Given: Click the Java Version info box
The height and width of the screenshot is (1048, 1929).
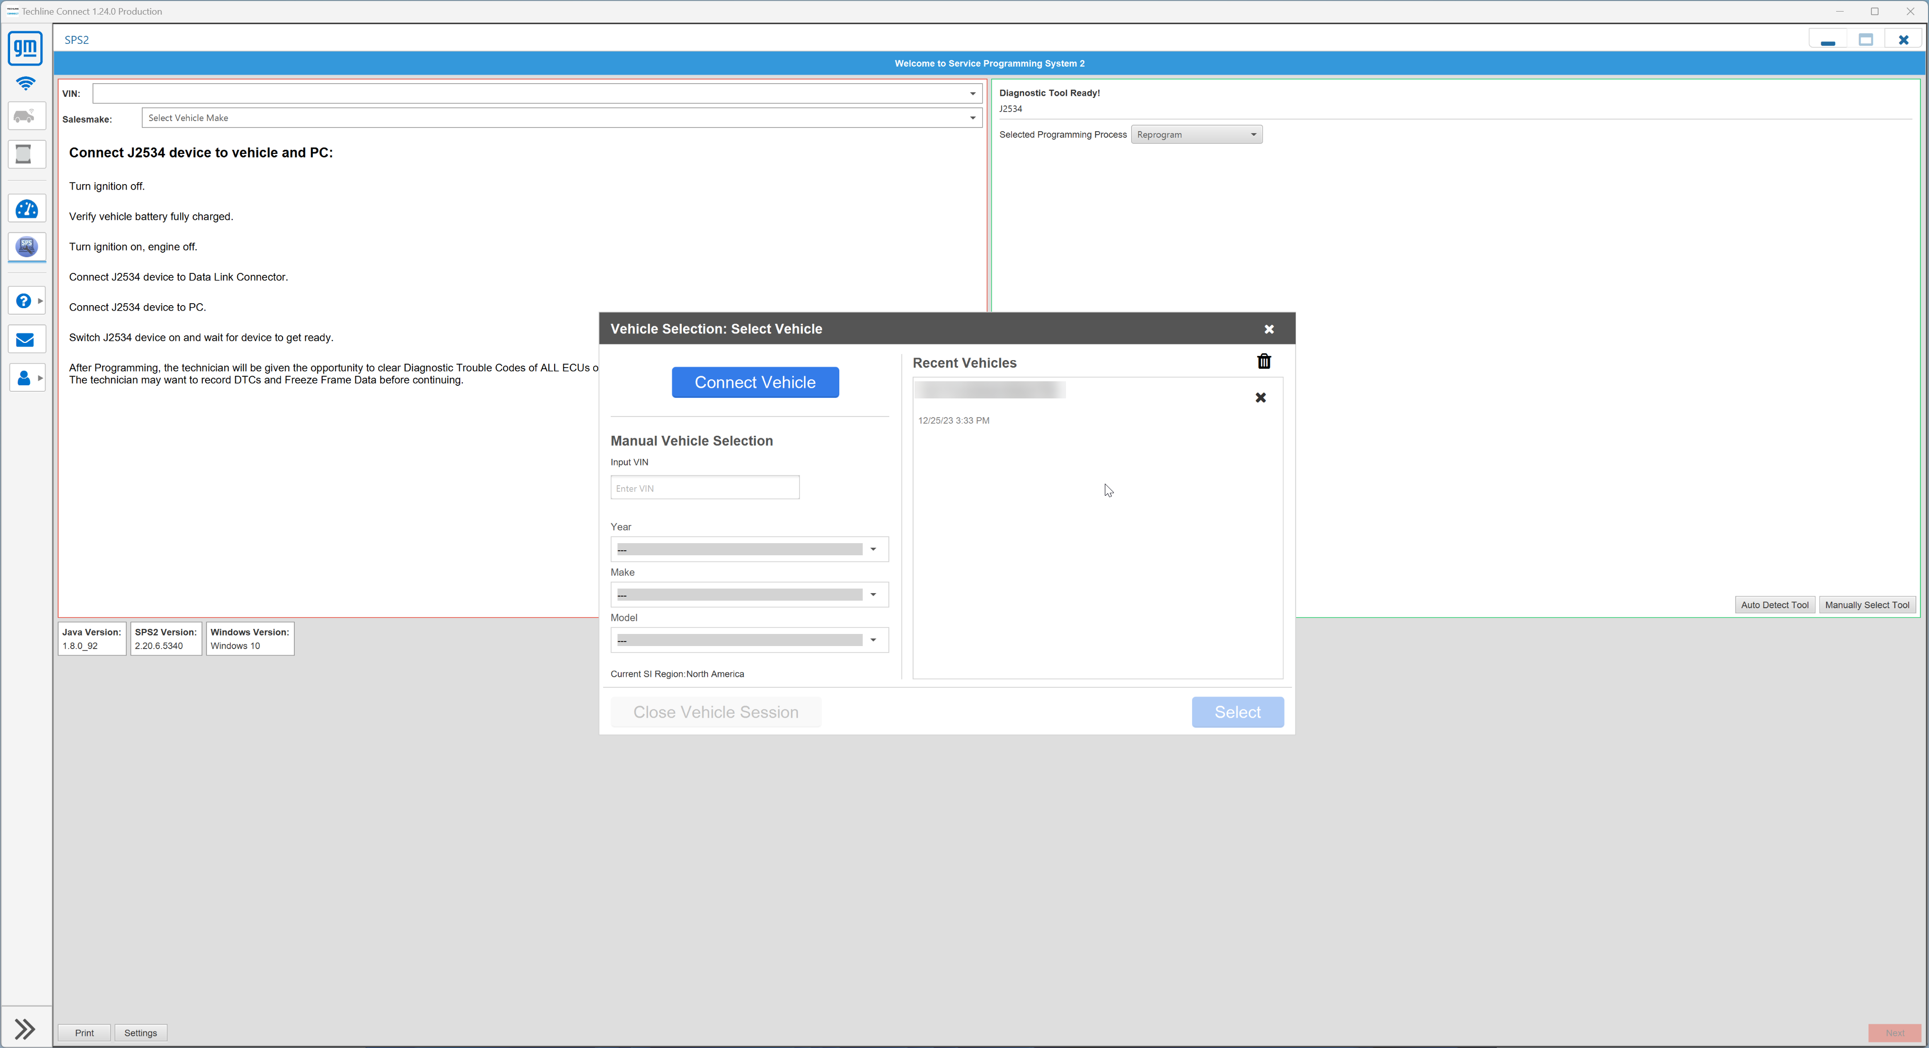Looking at the screenshot, I should [92, 639].
